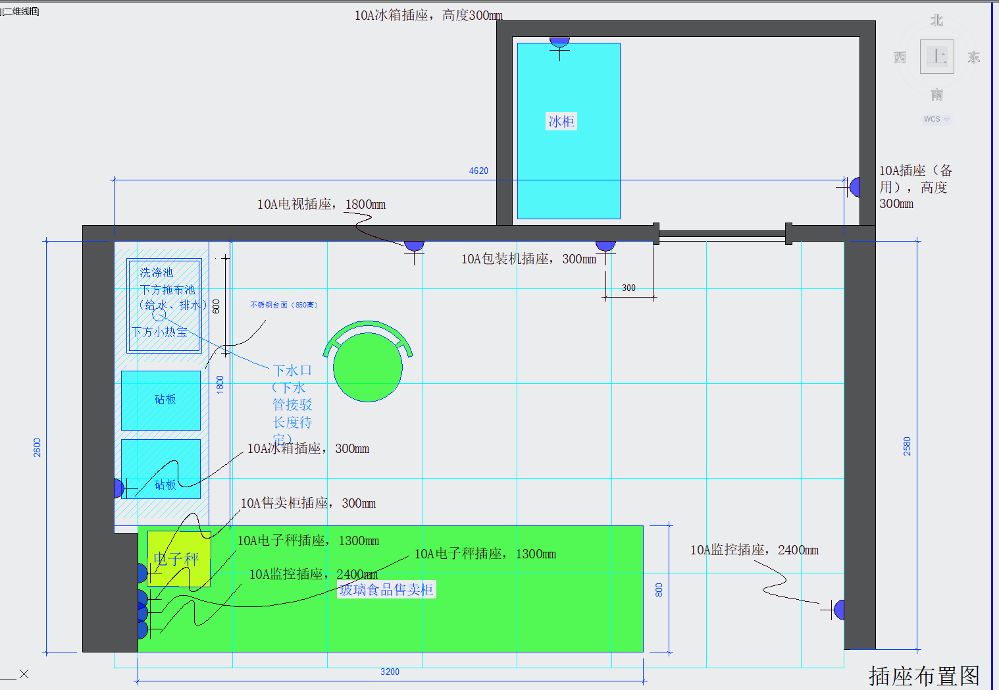Click the 10A电视插座 annotation text

[321, 205]
